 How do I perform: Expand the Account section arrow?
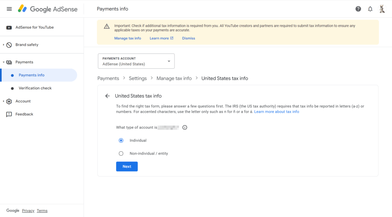point(3,101)
